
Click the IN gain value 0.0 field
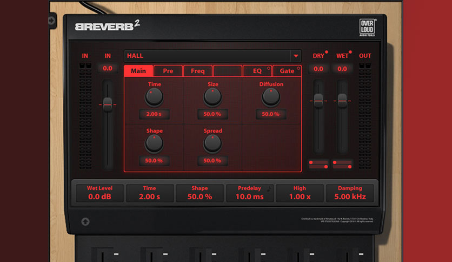point(108,68)
